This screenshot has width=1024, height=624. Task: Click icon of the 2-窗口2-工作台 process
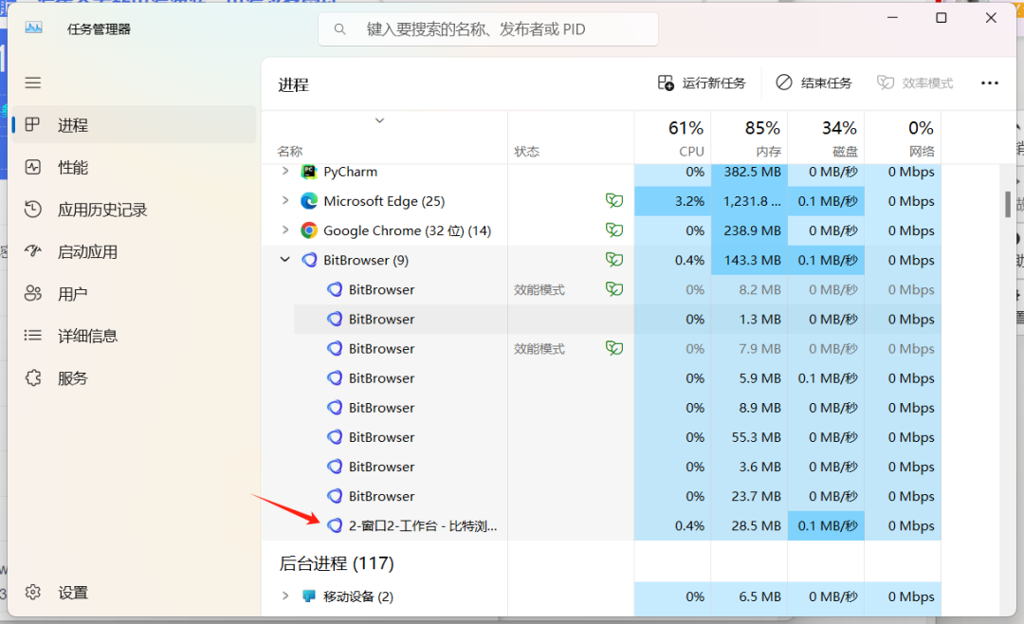tap(335, 525)
